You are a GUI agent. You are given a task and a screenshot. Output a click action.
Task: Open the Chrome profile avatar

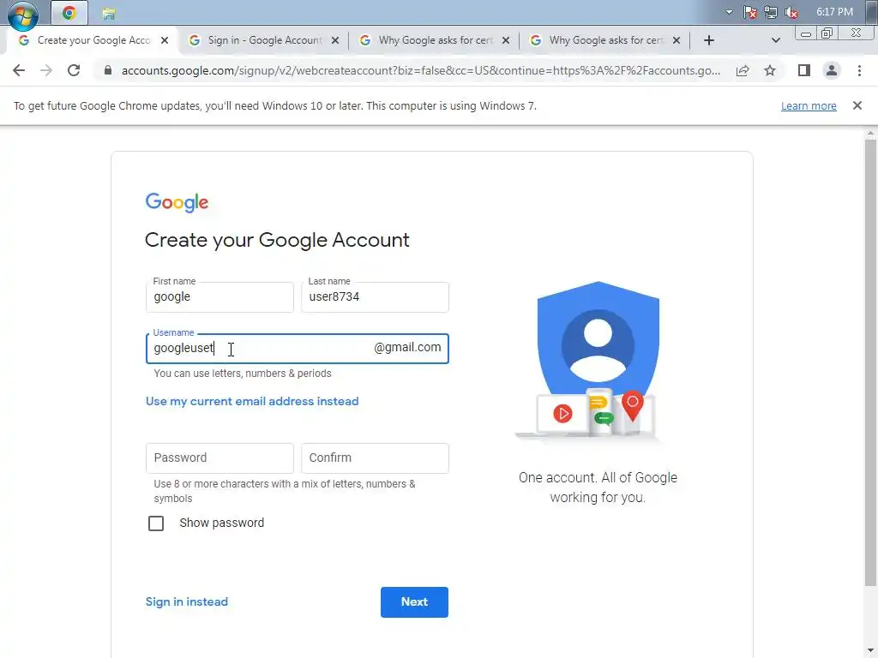pos(832,70)
